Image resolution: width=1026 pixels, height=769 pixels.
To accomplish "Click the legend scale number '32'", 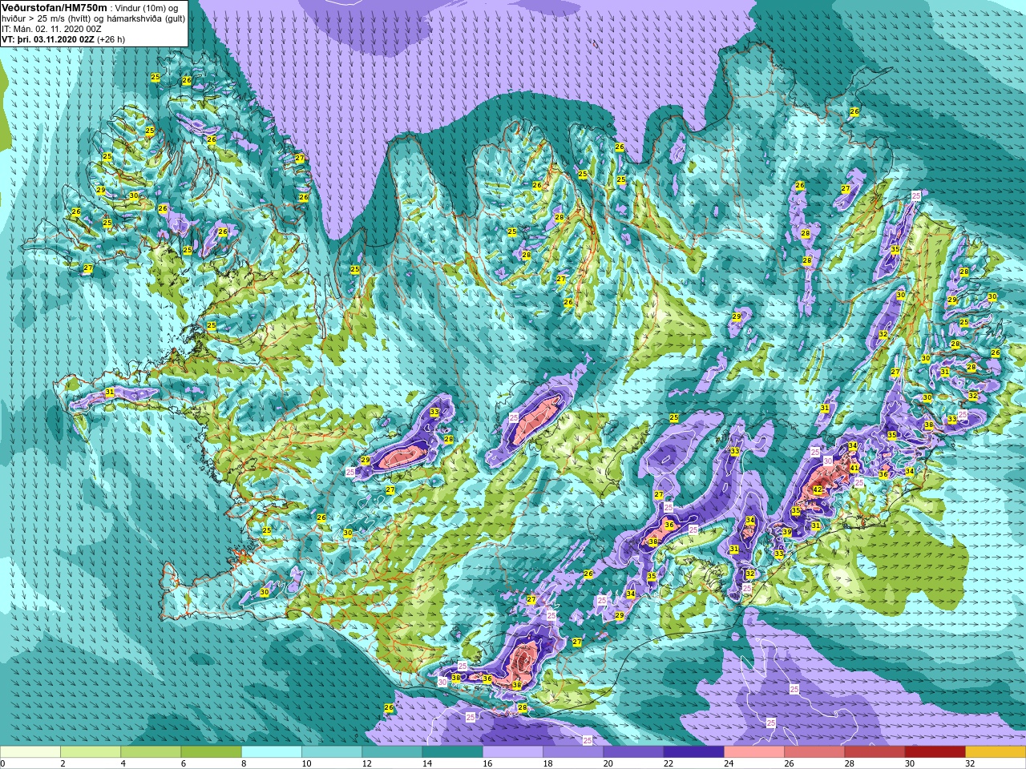I will point(971,763).
